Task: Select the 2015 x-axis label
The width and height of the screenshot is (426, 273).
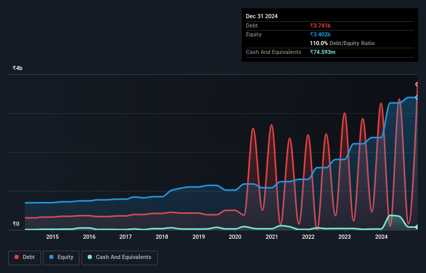Action: point(52,237)
